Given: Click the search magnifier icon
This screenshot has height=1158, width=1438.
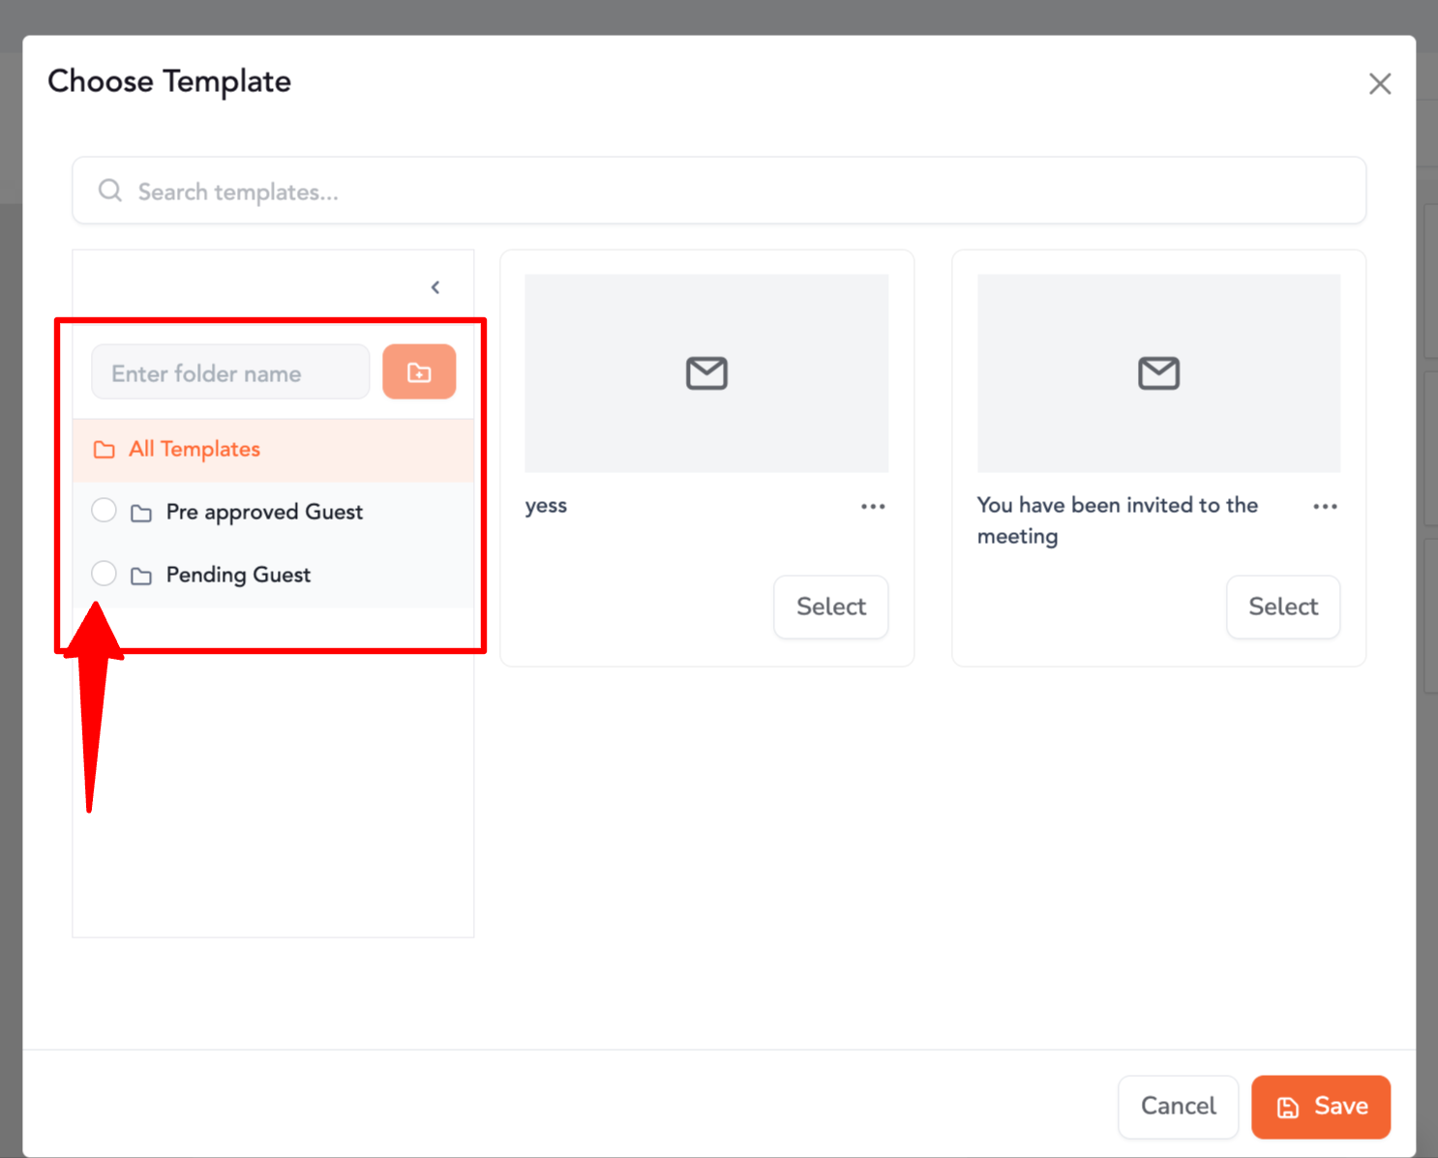Looking at the screenshot, I should pyautogui.click(x=110, y=191).
